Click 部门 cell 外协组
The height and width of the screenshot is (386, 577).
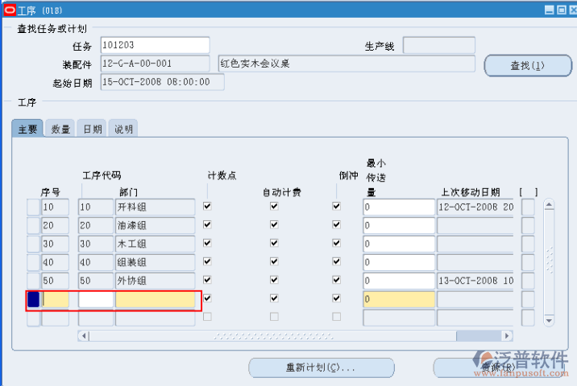[x=155, y=281]
